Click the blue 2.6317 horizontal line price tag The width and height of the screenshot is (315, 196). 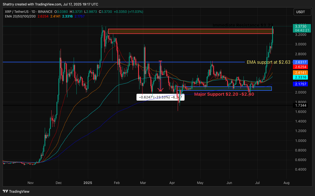pyautogui.click(x=300, y=62)
